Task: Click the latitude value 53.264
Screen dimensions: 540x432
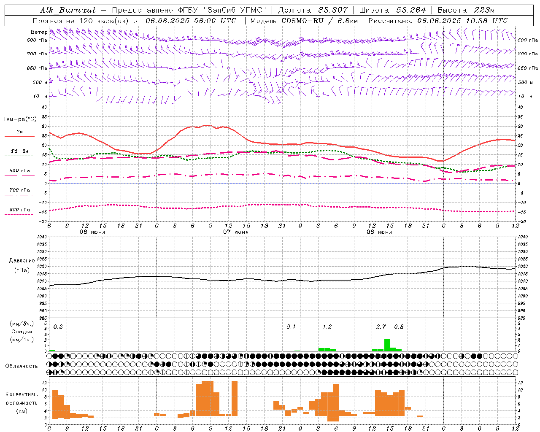Action: (411, 10)
